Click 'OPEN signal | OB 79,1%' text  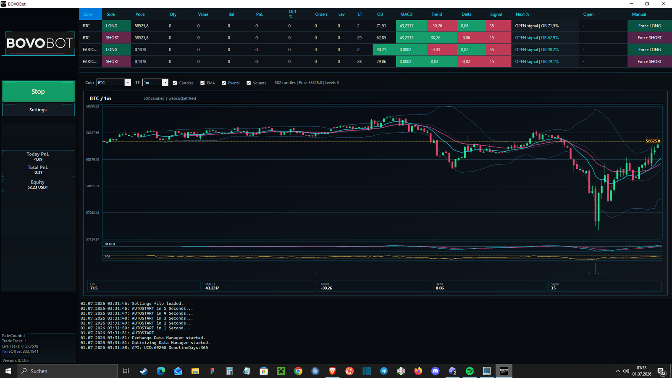pyautogui.click(x=537, y=61)
